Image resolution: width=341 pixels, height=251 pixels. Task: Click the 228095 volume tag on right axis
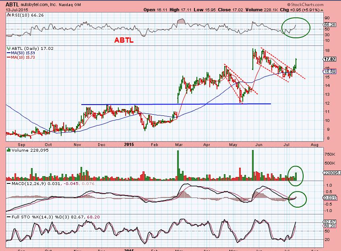click(332, 173)
